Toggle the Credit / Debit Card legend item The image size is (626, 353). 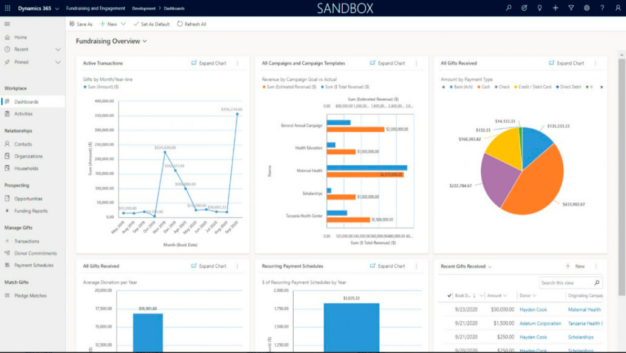click(532, 87)
